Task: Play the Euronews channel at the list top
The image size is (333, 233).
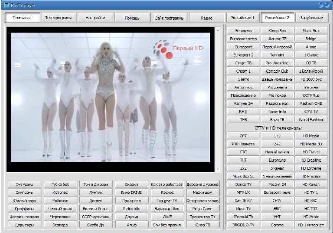Action: tap(243, 31)
